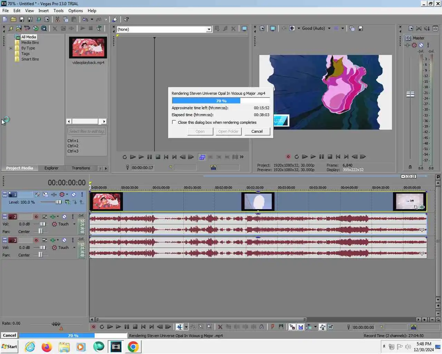Mute video track 1
The width and height of the screenshot is (442, 354).
click(x=74, y=195)
